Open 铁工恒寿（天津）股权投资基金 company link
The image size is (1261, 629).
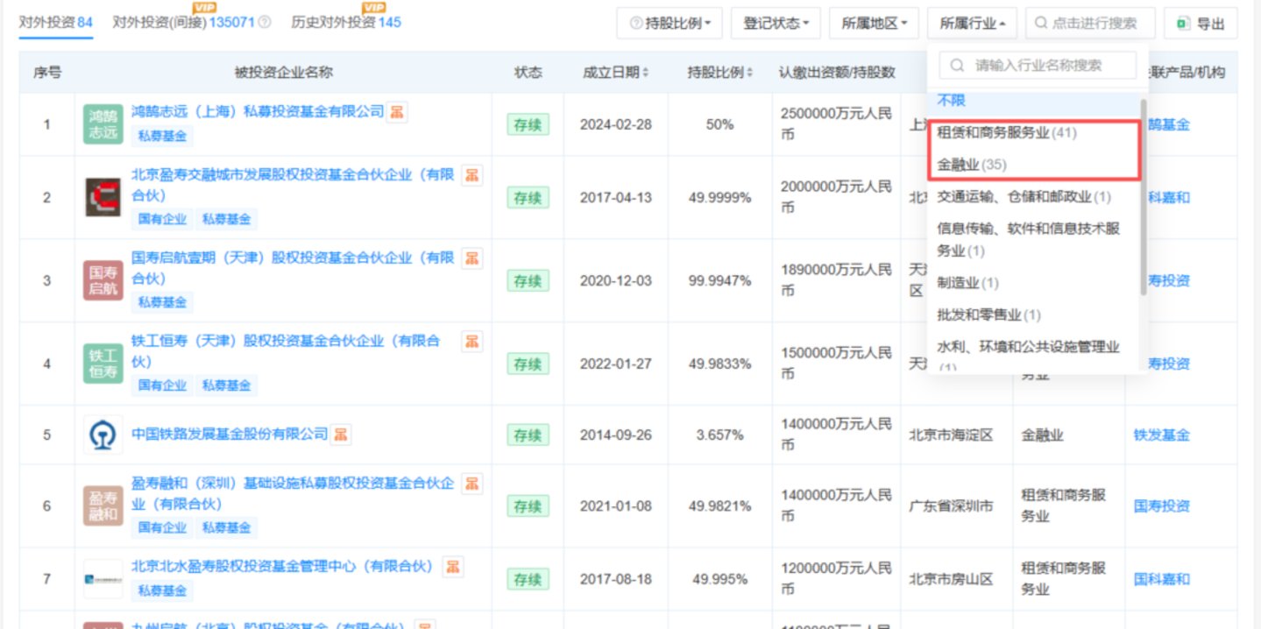pyautogui.click(x=286, y=350)
